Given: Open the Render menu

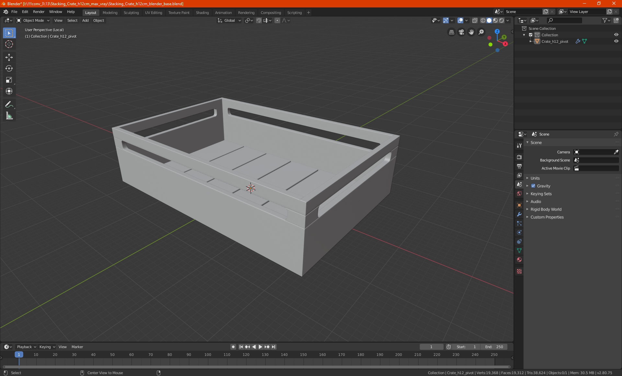Looking at the screenshot, I should (x=39, y=12).
